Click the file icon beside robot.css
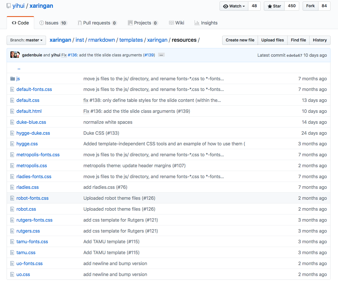 [12, 209]
